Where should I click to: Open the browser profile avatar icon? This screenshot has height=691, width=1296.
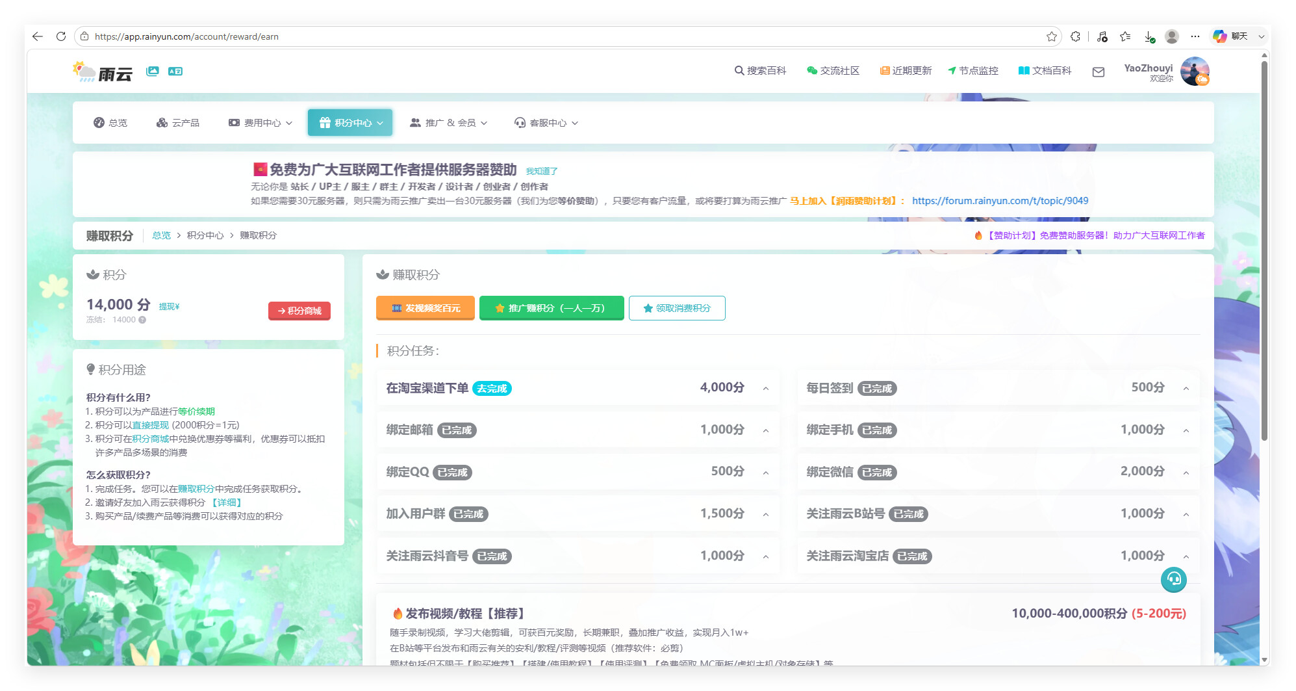point(1172,36)
